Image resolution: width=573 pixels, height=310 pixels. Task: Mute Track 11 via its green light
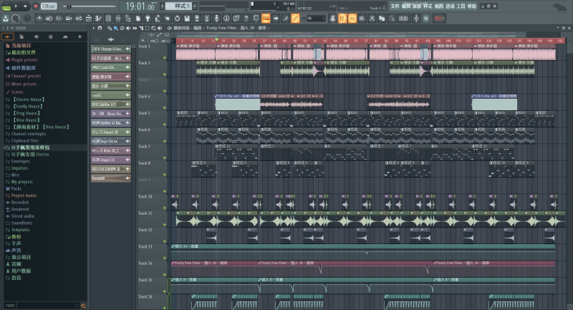pos(165,225)
